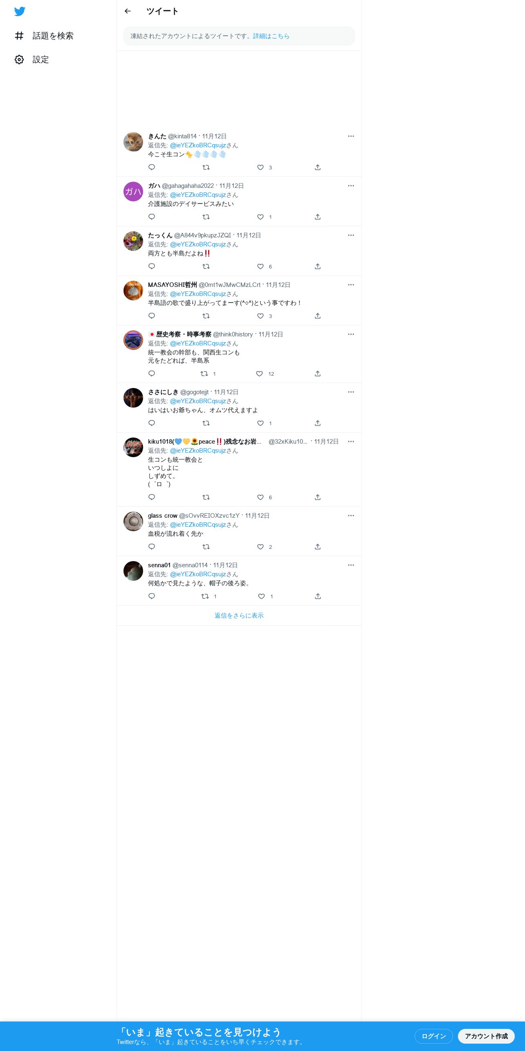Like たっくん's tweet with heart icon
The image size is (525, 1051).
click(260, 266)
